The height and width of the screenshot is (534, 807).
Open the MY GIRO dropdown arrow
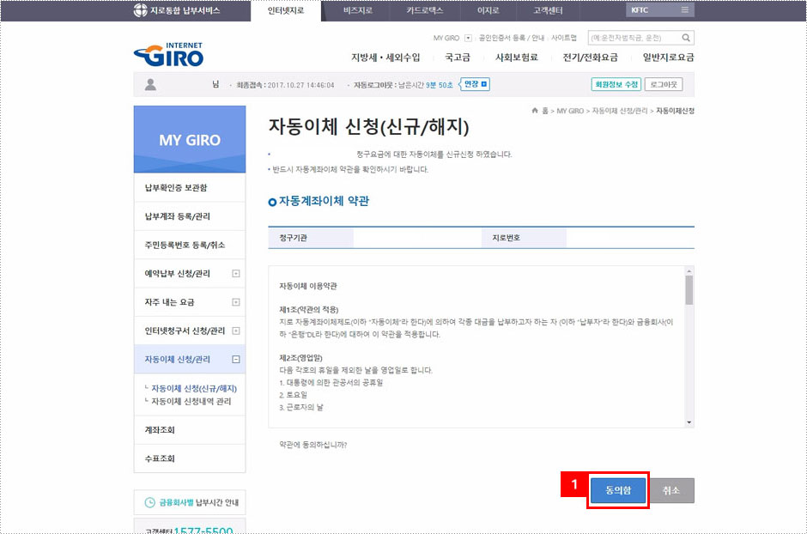469,36
